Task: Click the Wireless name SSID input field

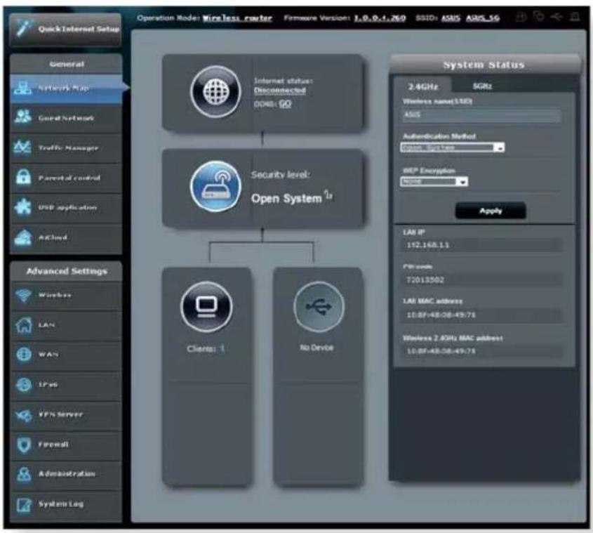Action: pos(481,114)
